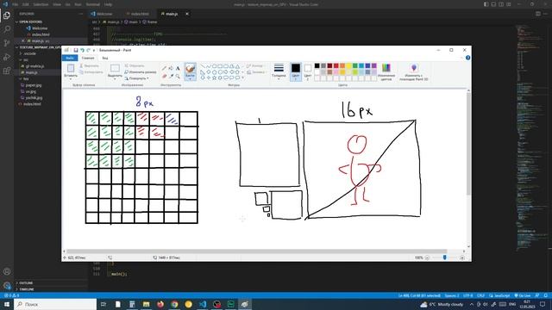552x310 pixels.
Task: Click Undo arrow in Paint title bar
Action: click(82, 50)
